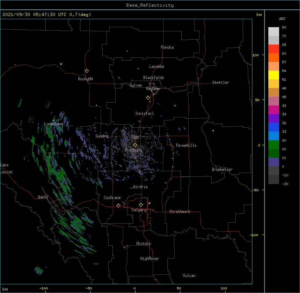This screenshot has width=300, height=293.
Task: Select the Lake Louise label
Action: click(x=6, y=168)
